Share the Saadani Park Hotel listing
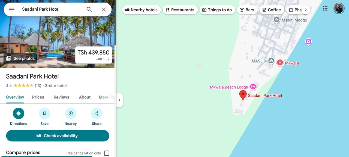 (x=97, y=113)
